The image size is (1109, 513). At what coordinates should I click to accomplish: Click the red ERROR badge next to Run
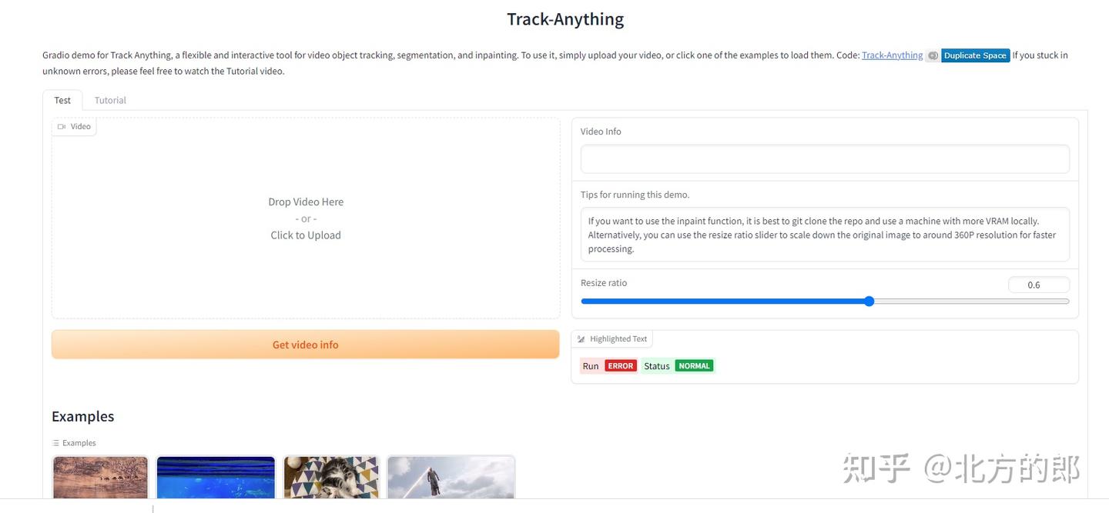point(620,365)
